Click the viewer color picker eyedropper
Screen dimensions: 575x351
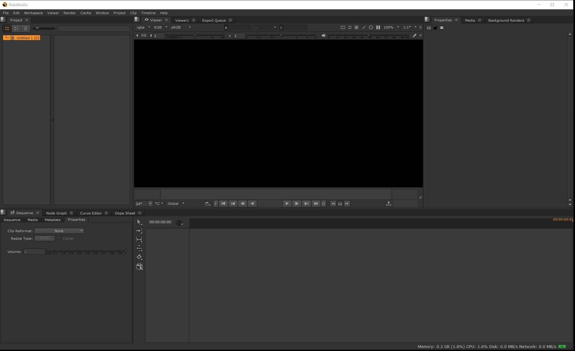click(x=415, y=35)
